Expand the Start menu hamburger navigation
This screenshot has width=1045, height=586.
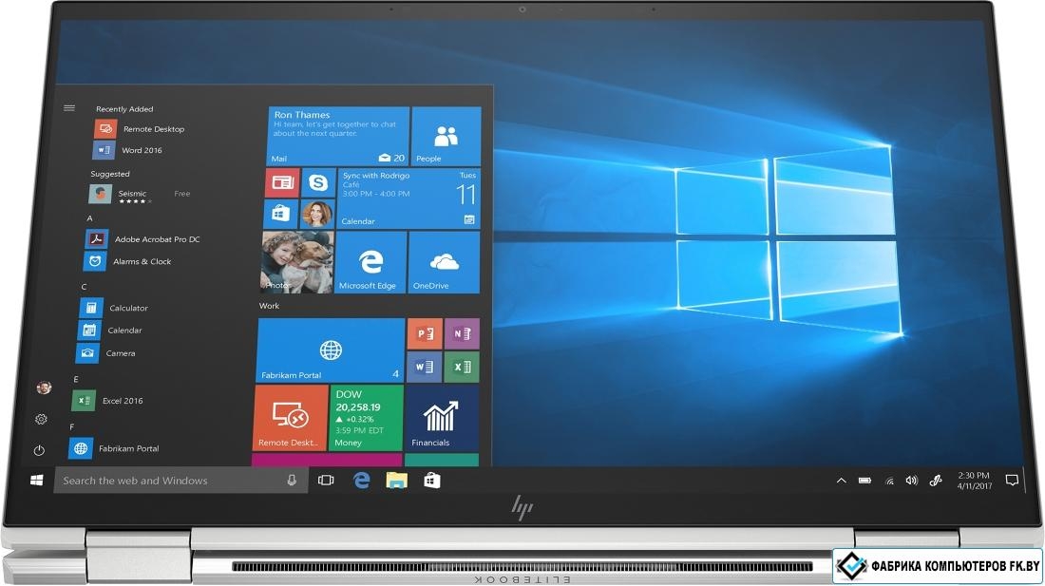(69, 108)
